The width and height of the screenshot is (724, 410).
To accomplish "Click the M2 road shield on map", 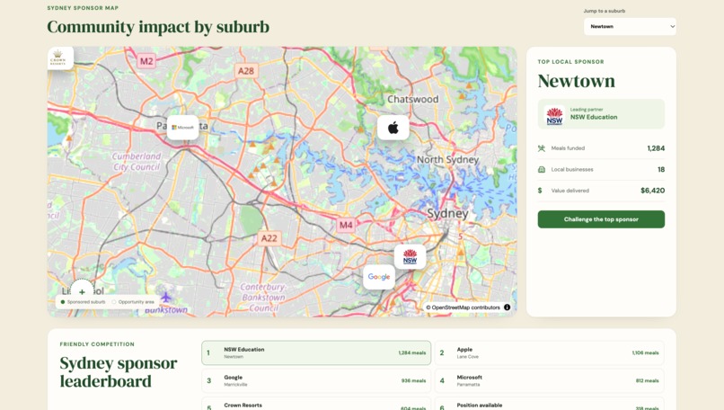I will (146, 61).
